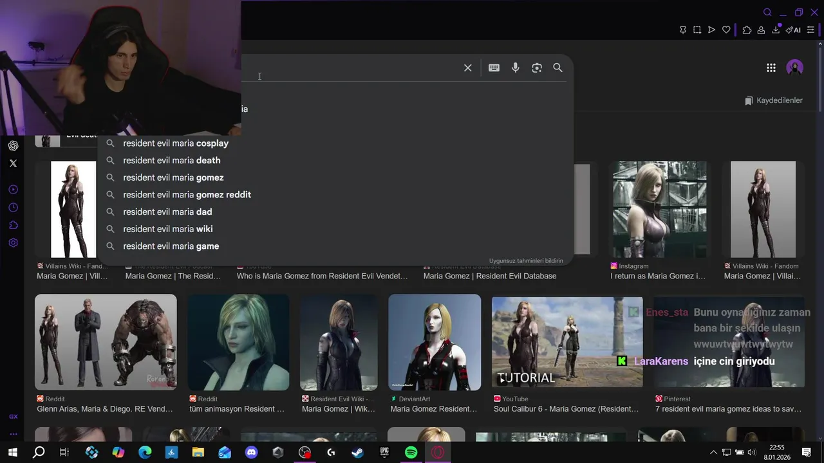Viewport: 824px width, 463px height.
Task: Open Google Lens image search icon
Action: click(537, 68)
